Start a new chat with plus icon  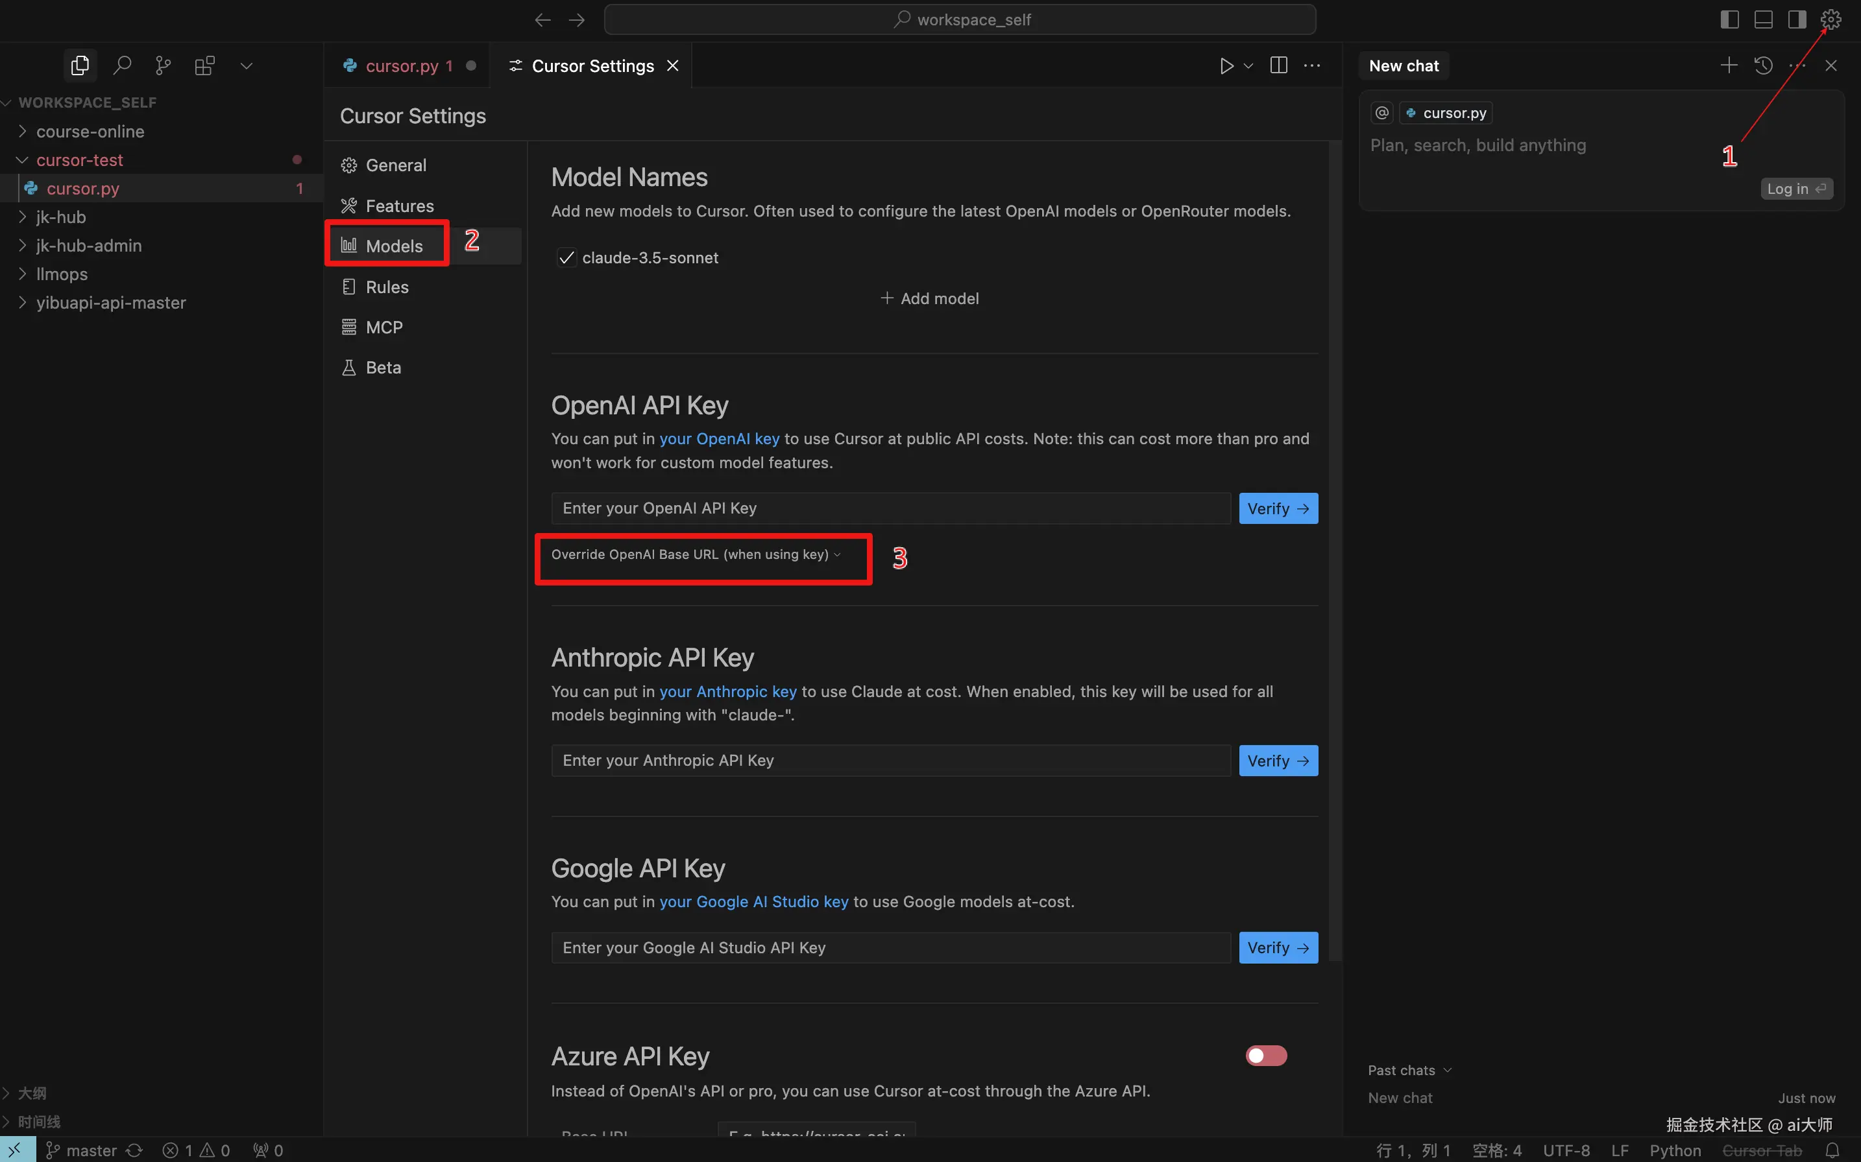(1728, 66)
